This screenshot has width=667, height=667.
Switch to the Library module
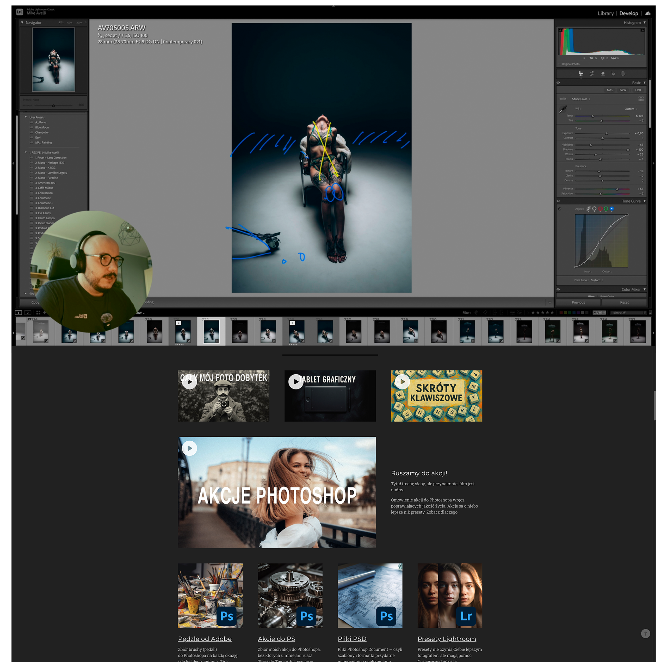606,14
